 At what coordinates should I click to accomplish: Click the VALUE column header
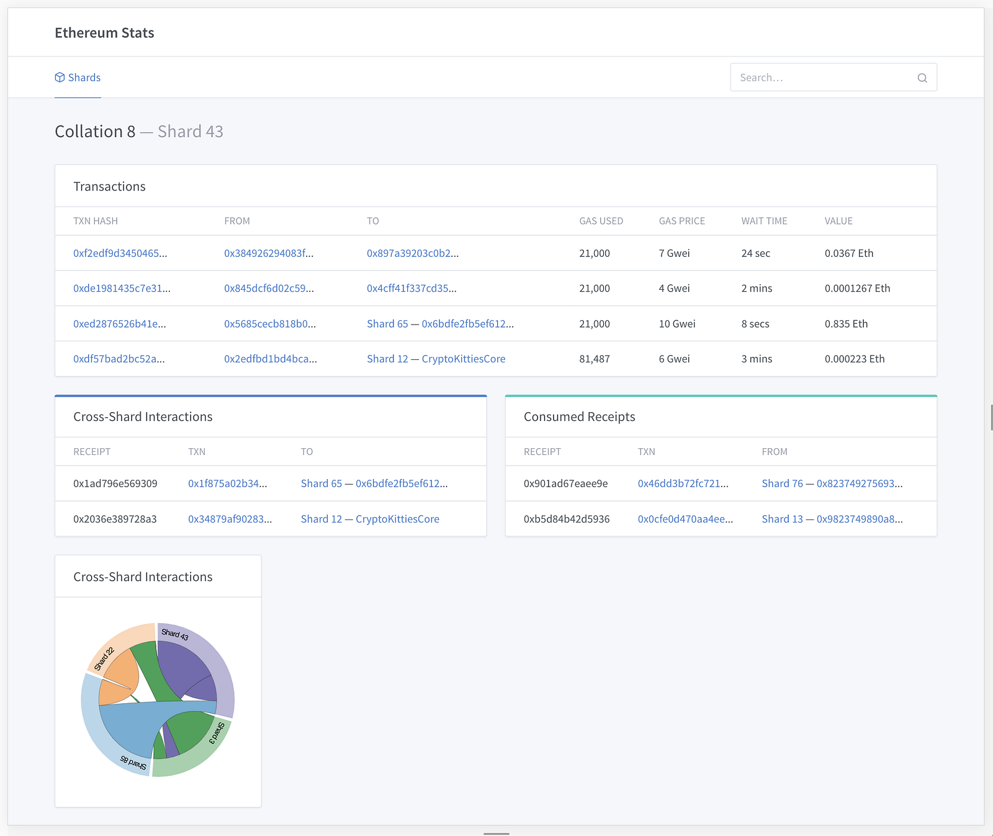click(x=838, y=221)
